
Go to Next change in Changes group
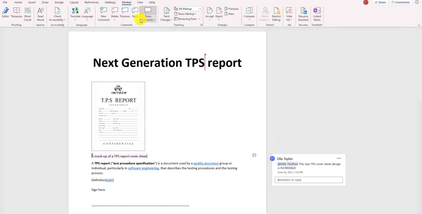(229, 14)
